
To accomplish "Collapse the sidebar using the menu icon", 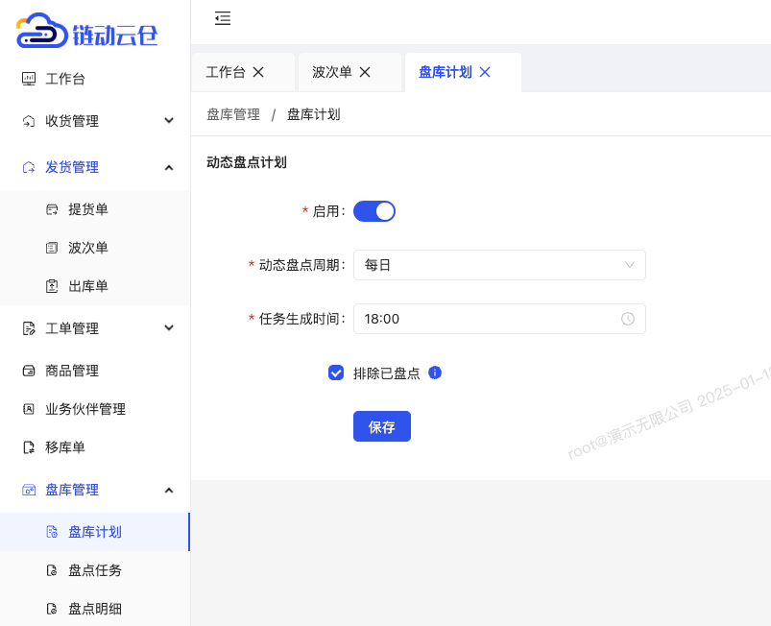I will pos(223,19).
